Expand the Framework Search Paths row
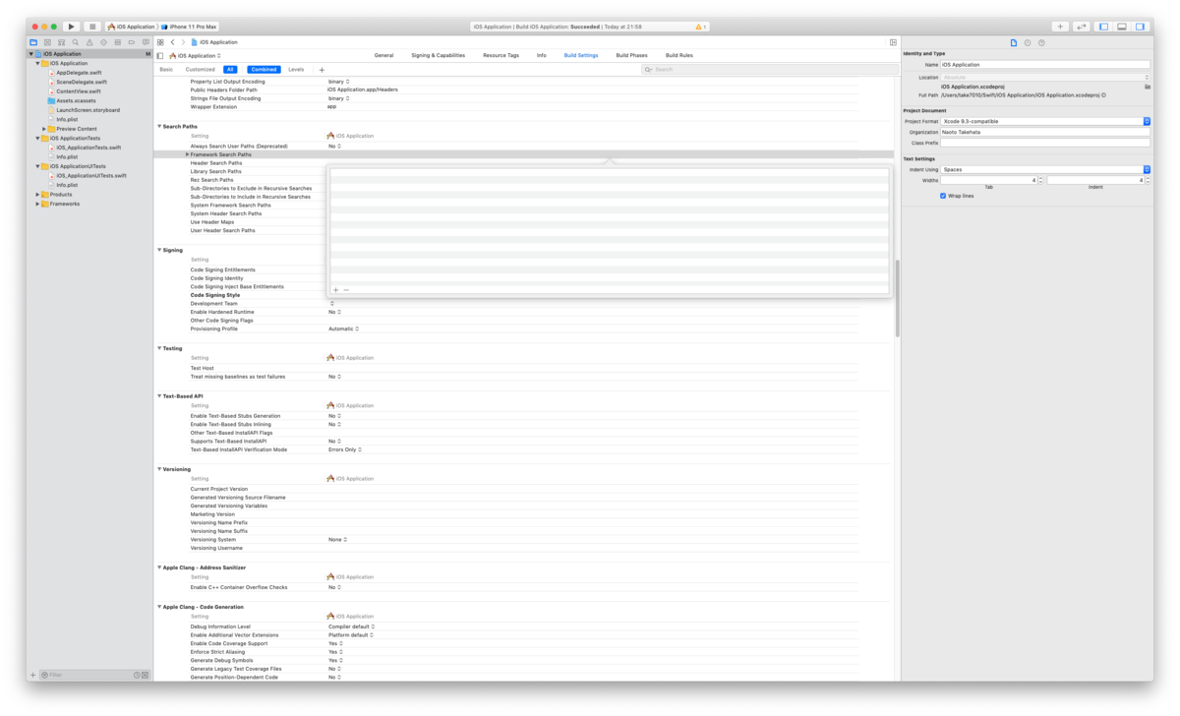 point(187,154)
